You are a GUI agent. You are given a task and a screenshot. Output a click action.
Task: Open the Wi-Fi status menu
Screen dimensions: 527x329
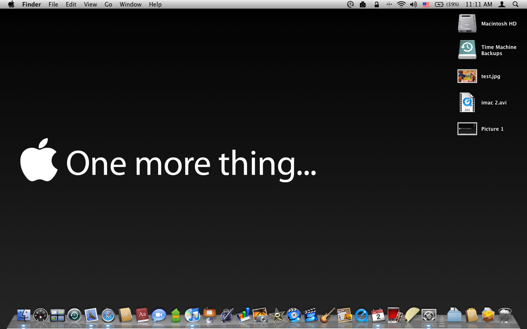coord(401,5)
